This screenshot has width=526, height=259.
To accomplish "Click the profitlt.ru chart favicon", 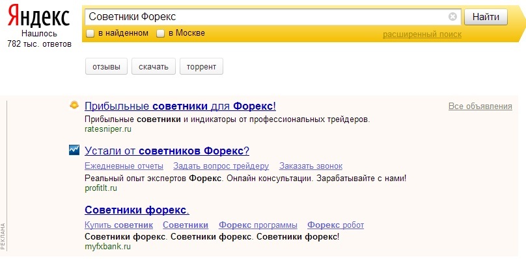I will pyautogui.click(x=74, y=150).
